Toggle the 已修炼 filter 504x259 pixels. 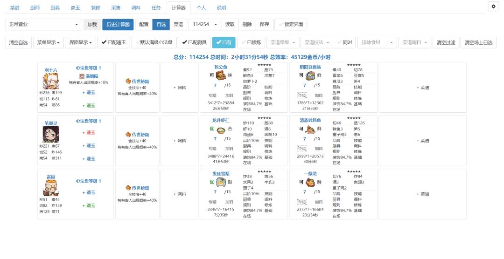[x=251, y=42]
